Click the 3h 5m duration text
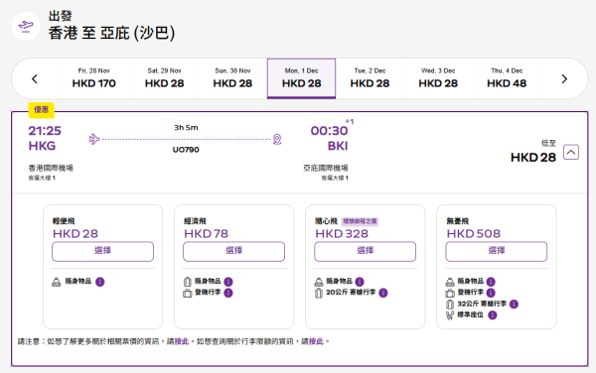596x373 pixels. click(x=186, y=128)
